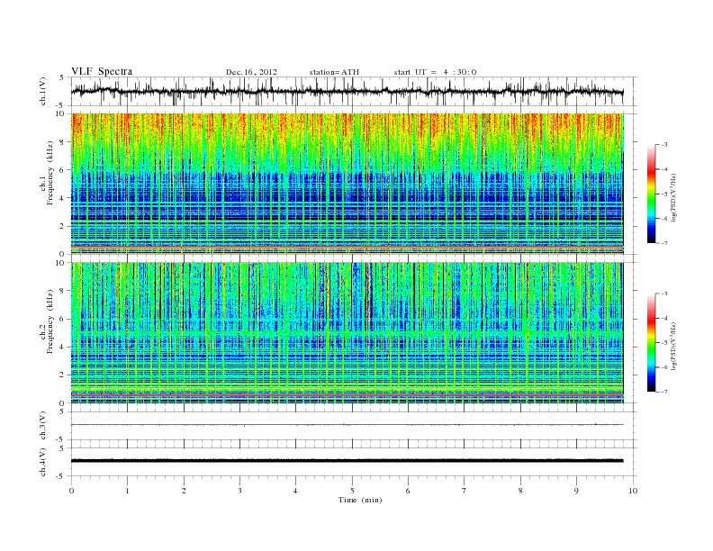Click the "-3" tick on lower color bar
Viewport: 713px width, 551px height.
pyautogui.click(x=663, y=294)
